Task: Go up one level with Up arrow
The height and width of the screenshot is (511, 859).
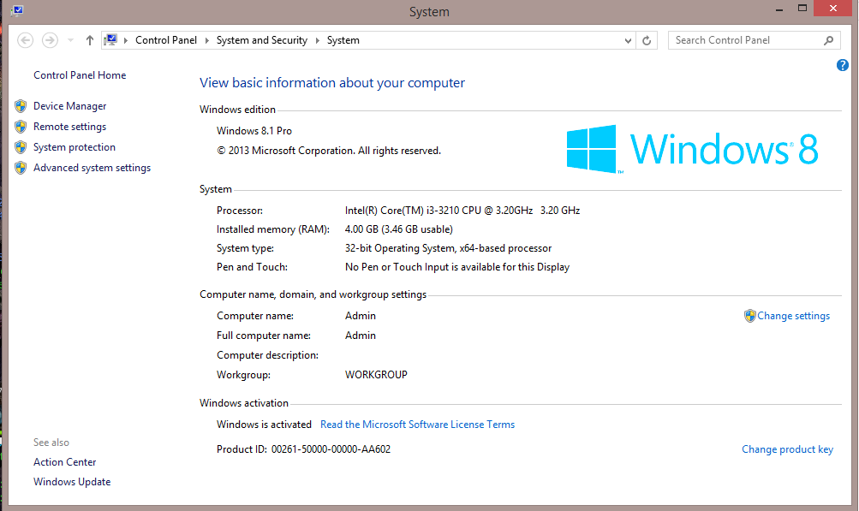Action: coord(90,40)
